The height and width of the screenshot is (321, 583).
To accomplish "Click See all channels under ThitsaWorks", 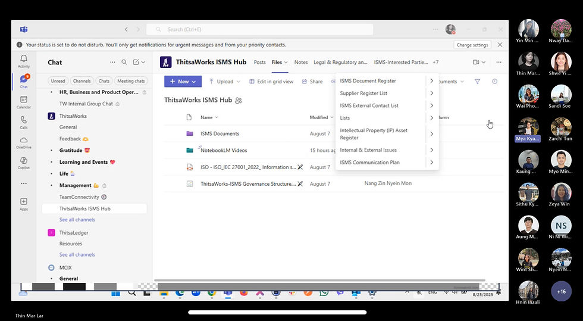I will [x=77, y=220].
